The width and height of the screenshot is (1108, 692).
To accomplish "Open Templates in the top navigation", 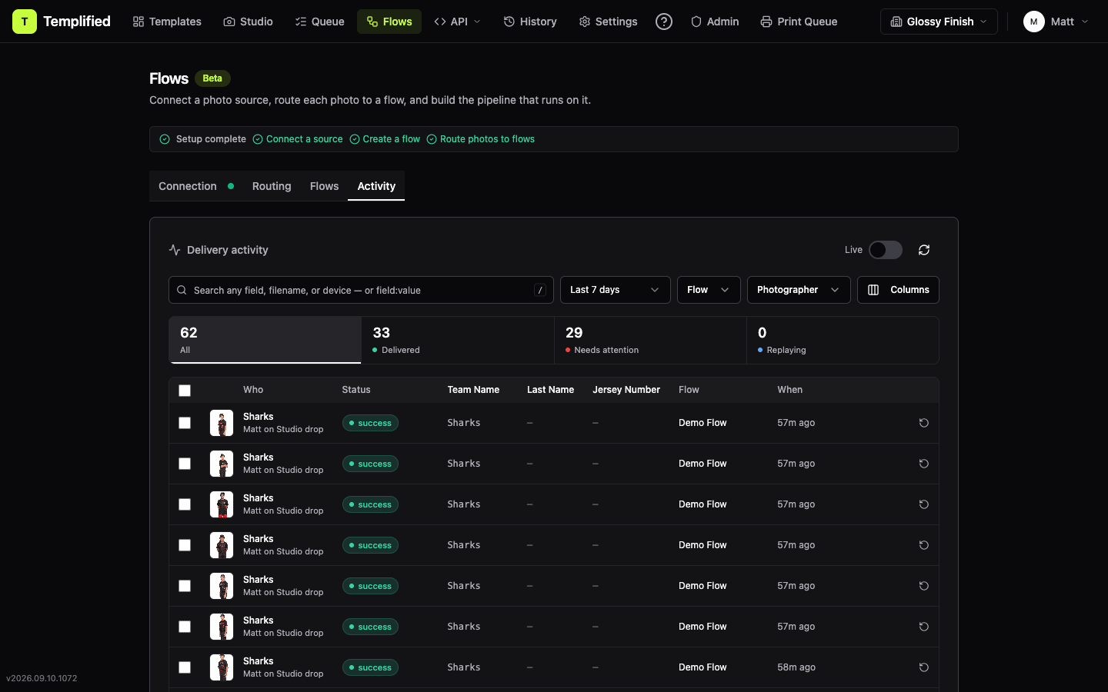I will (167, 22).
